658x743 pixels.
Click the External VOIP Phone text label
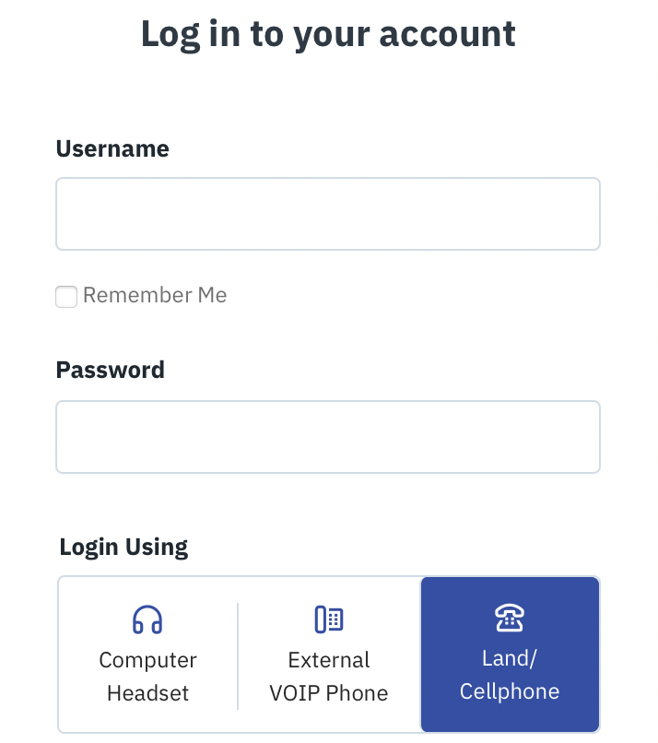(328, 676)
